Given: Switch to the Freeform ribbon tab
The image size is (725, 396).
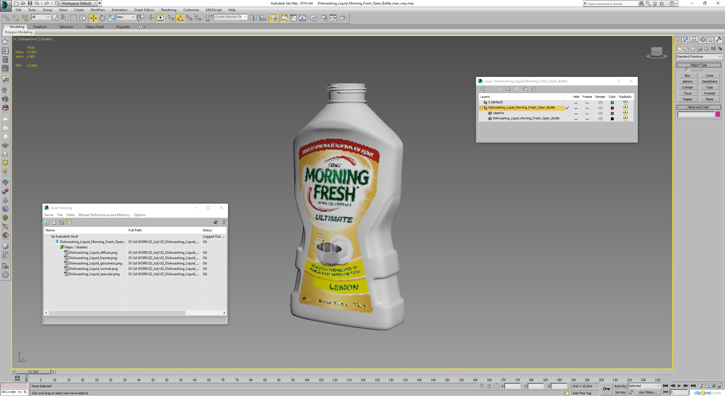Looking at the screenshot, I should tap(40, 27).
